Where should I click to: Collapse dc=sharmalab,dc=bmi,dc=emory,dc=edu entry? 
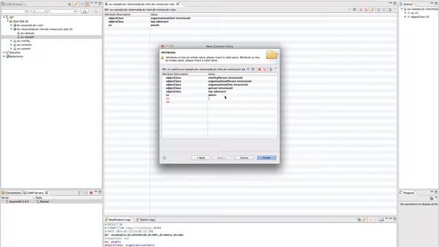[x=11, y=29]
